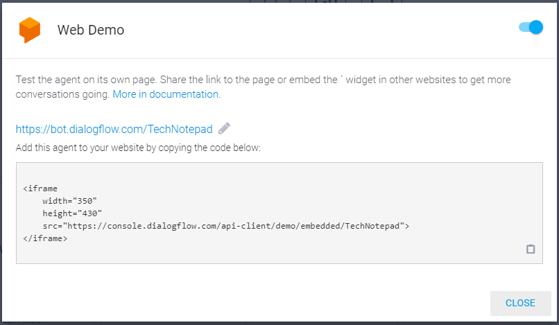Click the TechNotepad part of embedded src URL
559x325 pixels.
[x=372, y=226]
